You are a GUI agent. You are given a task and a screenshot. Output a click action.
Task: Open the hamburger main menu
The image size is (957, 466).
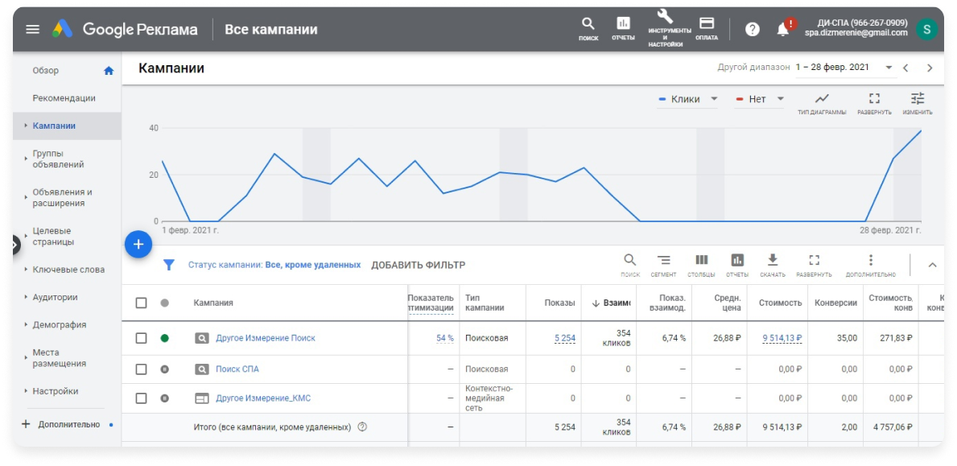[32, 29]
